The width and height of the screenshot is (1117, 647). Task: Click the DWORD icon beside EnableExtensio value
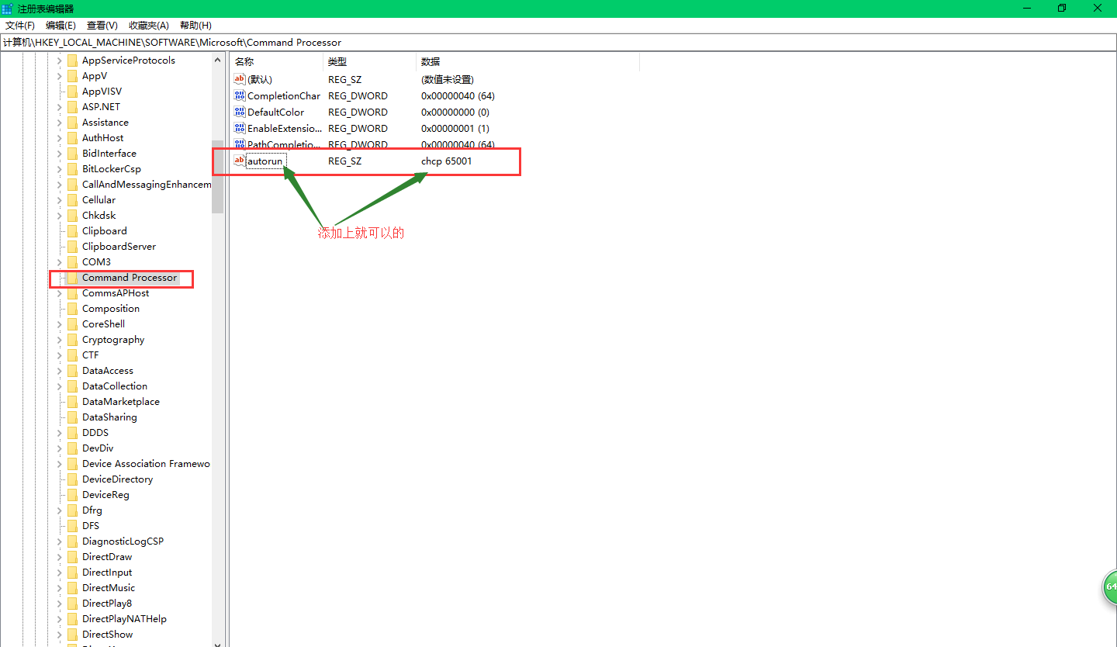239,128
